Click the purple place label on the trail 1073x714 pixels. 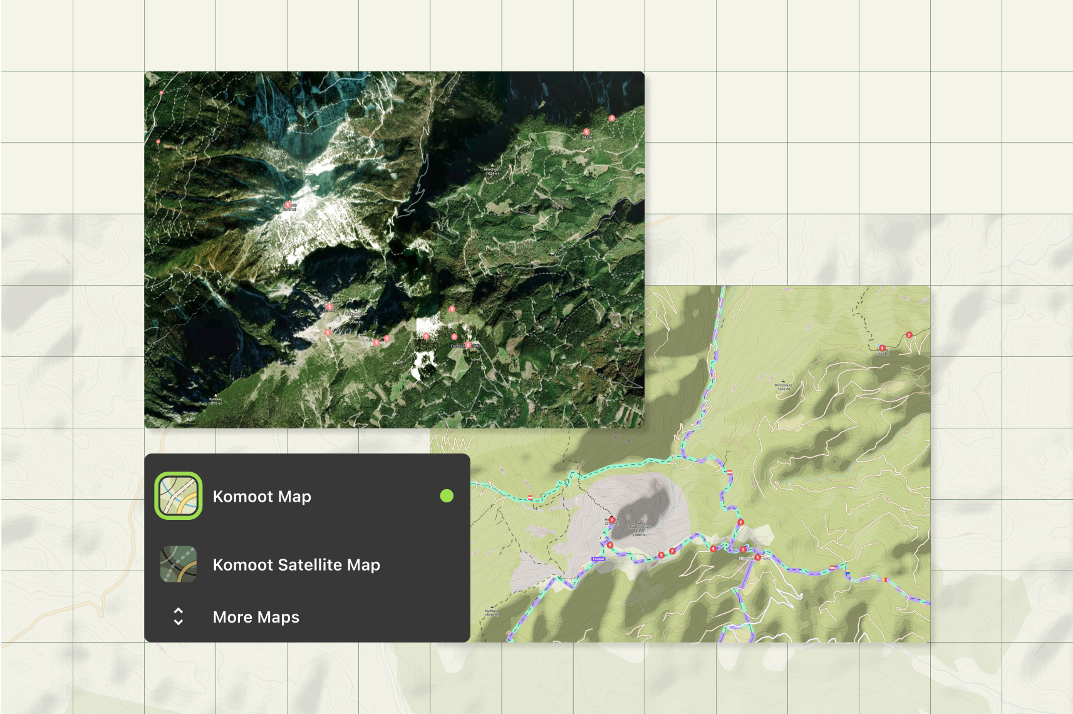pyautogui.click(x=598, y=559)
